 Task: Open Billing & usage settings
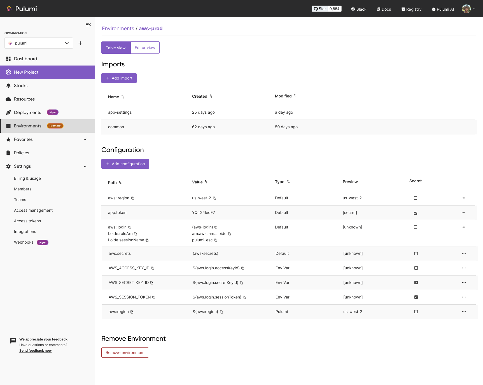pyautogui.click(x=27, y=178)
